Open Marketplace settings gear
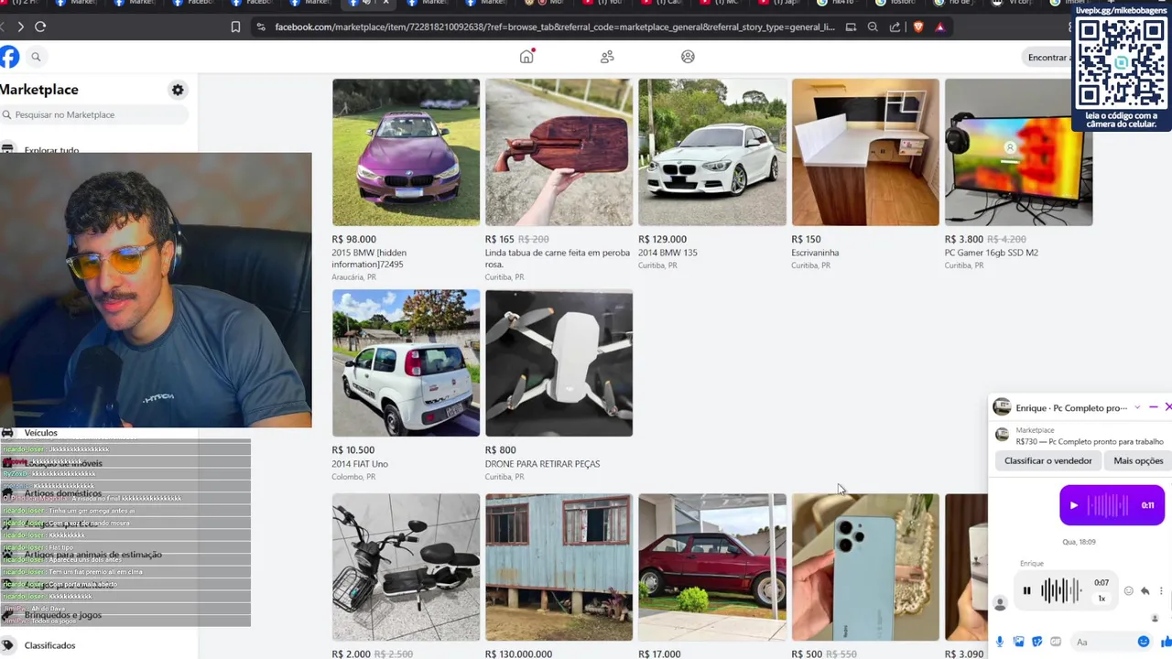Viewport: 1172px width, 659px height. point(178,90)
